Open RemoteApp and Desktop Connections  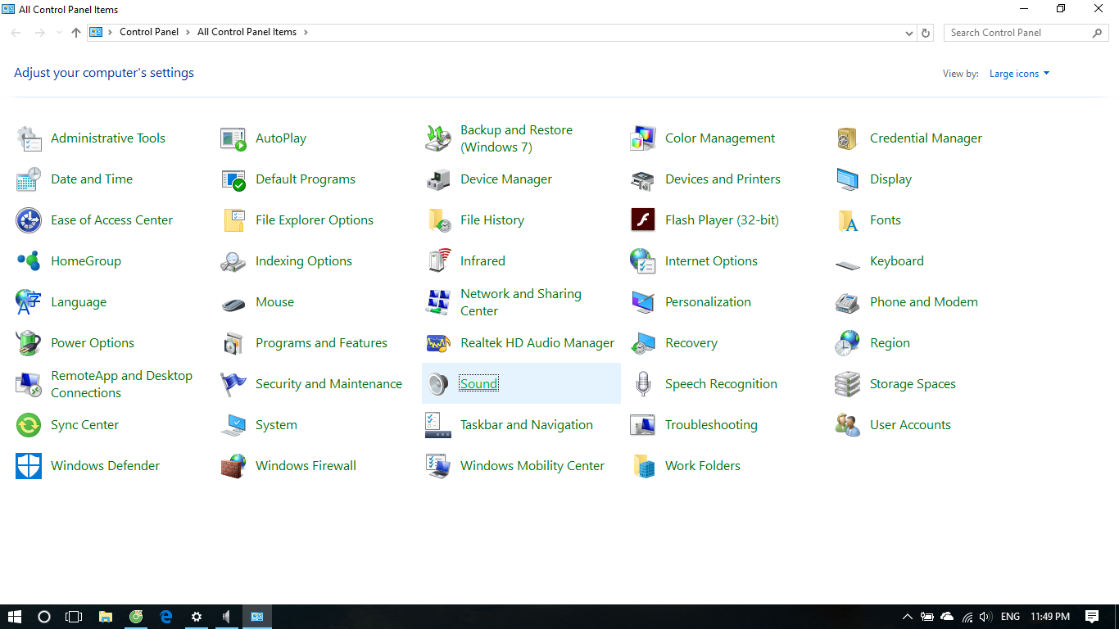[121, 384]
